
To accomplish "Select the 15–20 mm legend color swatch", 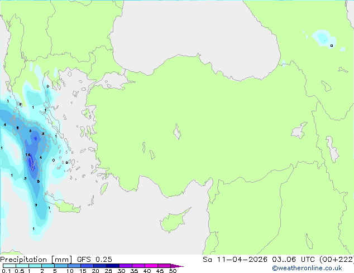I will [x=87, y=266].
